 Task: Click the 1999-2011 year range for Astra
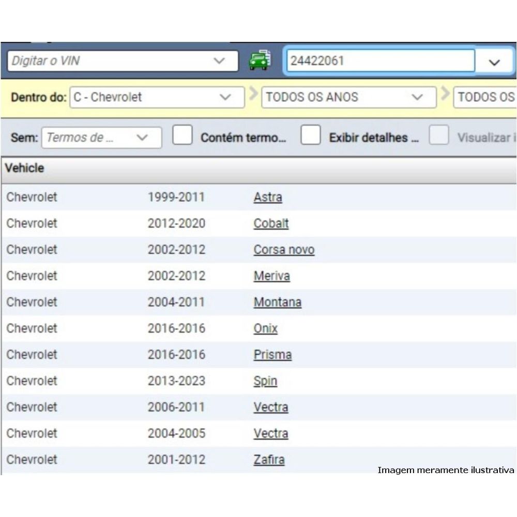176,197
